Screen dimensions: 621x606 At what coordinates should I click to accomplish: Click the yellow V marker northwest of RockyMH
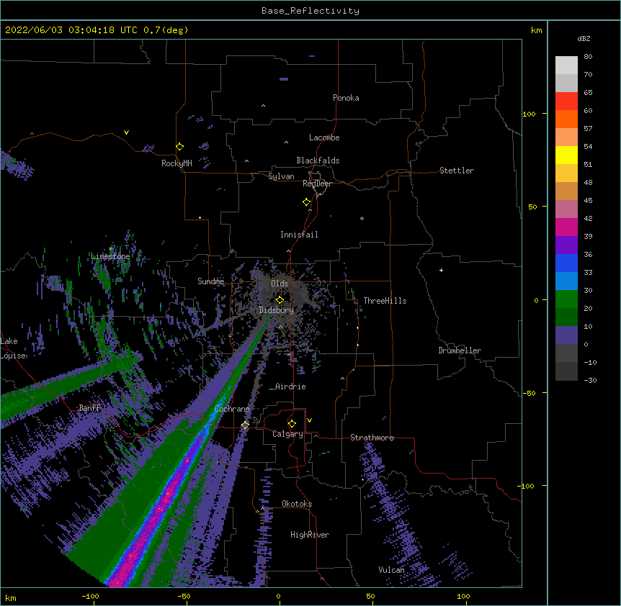click(x=126, y=132)
